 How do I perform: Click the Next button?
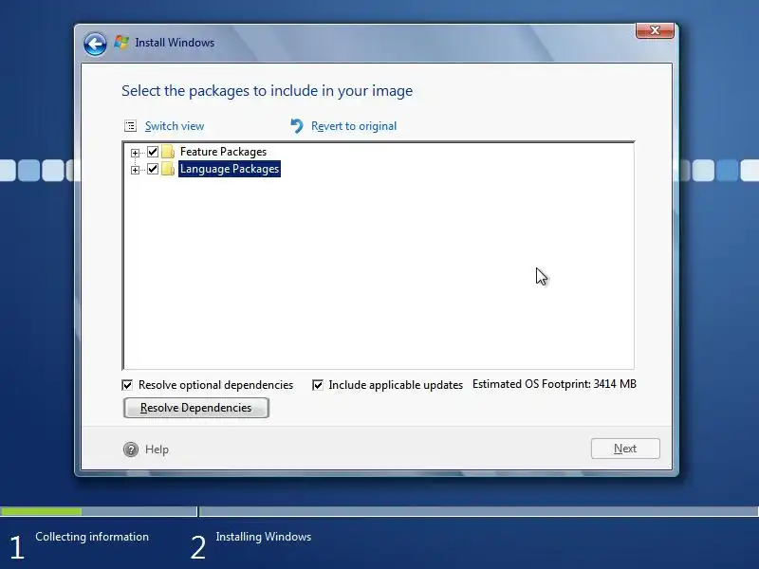(625, 449)
